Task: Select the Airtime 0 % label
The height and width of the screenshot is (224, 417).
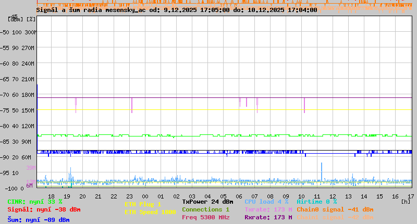Action: [316, 202]
